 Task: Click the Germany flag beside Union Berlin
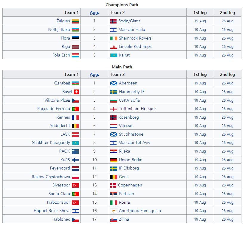114,160
